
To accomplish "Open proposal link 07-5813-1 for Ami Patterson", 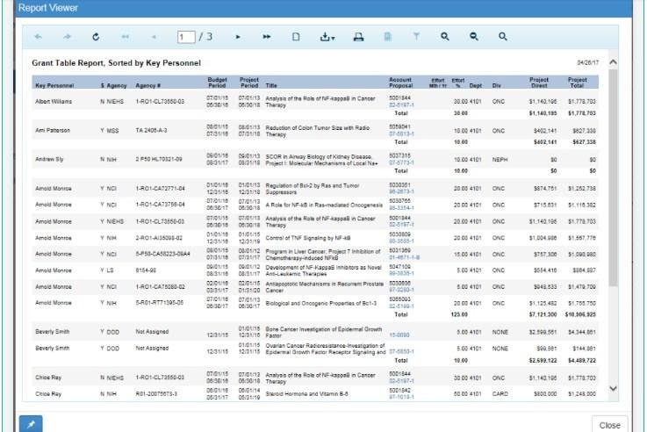I will click(x=401, y=134).
